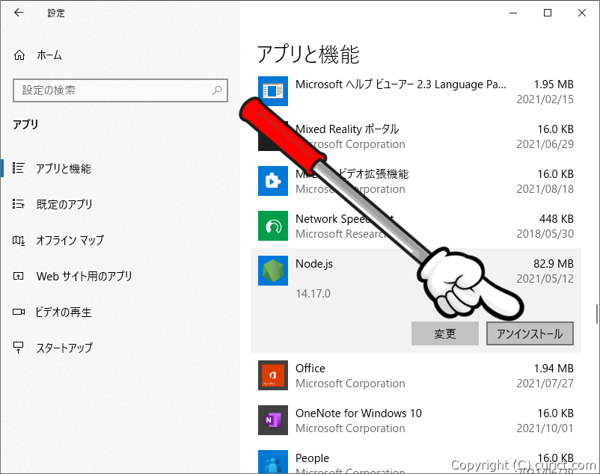Open 既定のアプリ in the sidebar

pos(64,204)
